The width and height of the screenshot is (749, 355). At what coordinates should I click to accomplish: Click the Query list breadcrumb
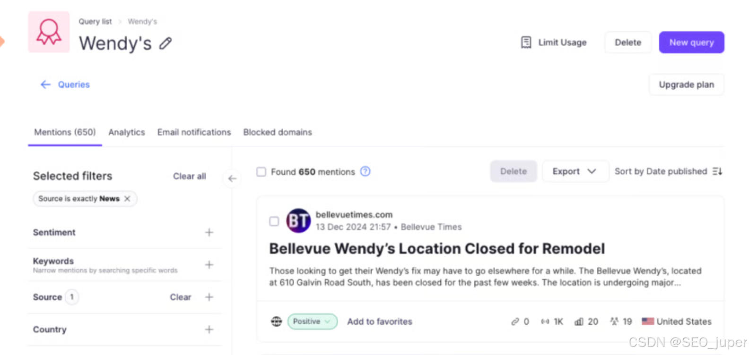point(95,21)
